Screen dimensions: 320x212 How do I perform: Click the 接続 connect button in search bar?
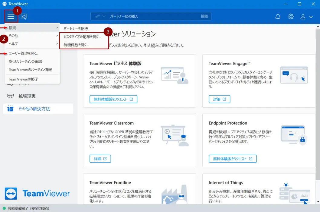pos(204,16)
